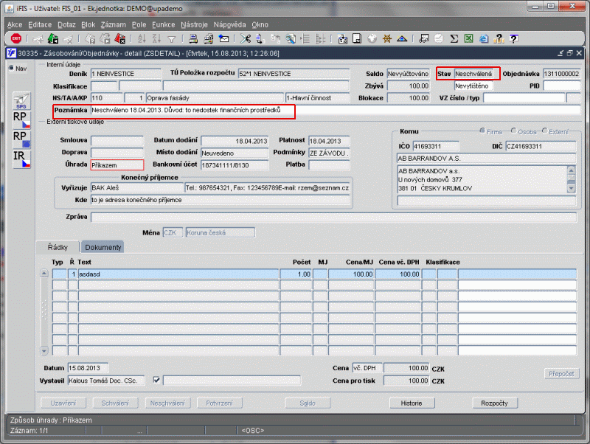Select the Osoba radio button
The width and height of the screenshot is (590, 444).
[x=512, y=131]
